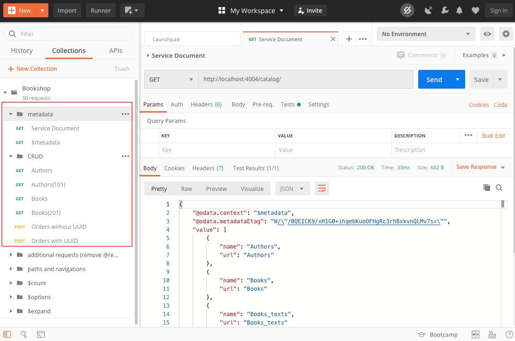515x341 pixels.
Task: Open Send button dropdown arrow
Action: (x=458, y=79)
